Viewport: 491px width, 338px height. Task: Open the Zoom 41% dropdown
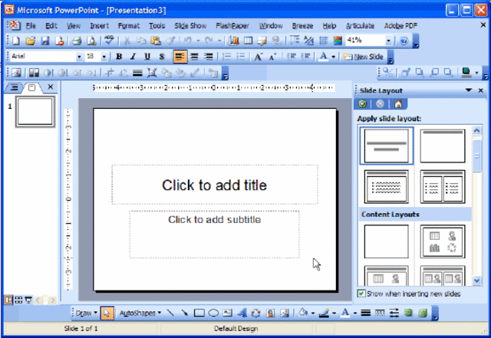coord(388,41)
